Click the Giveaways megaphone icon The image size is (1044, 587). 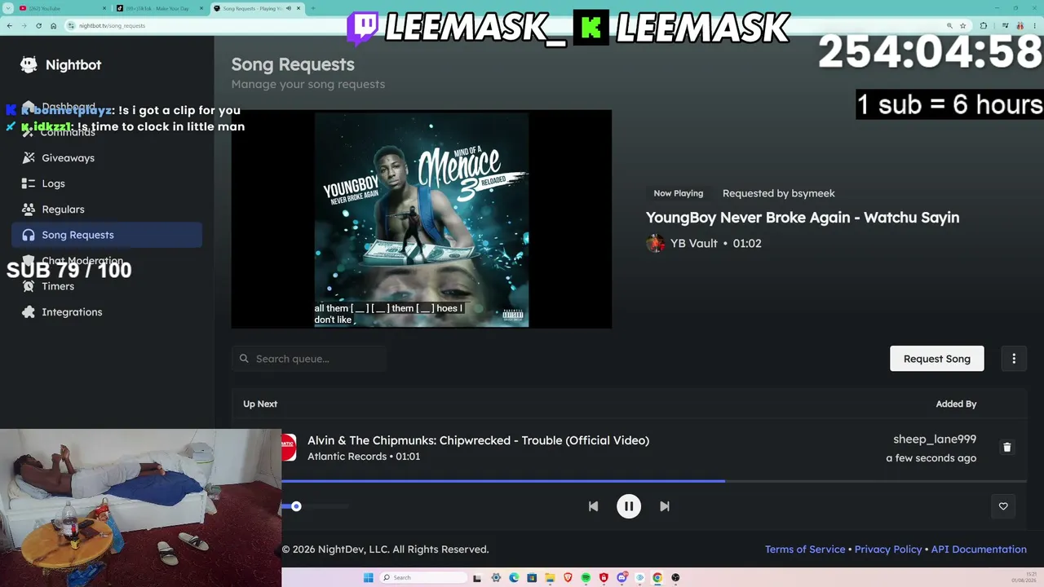click(29, 158)
